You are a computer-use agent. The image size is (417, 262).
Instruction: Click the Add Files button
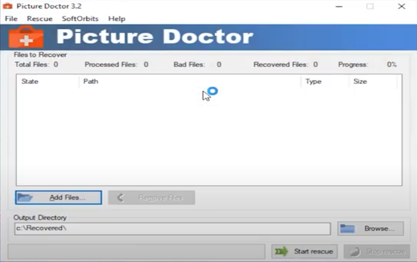58,198
